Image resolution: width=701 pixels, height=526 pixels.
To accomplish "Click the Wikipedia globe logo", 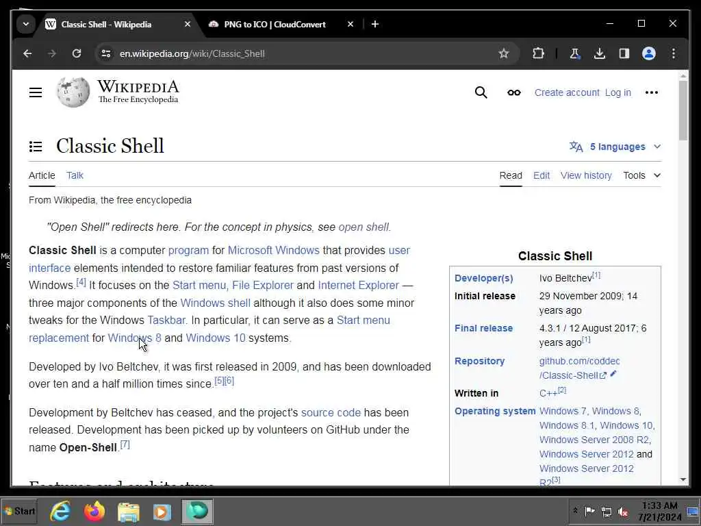I will click(73, 92).
